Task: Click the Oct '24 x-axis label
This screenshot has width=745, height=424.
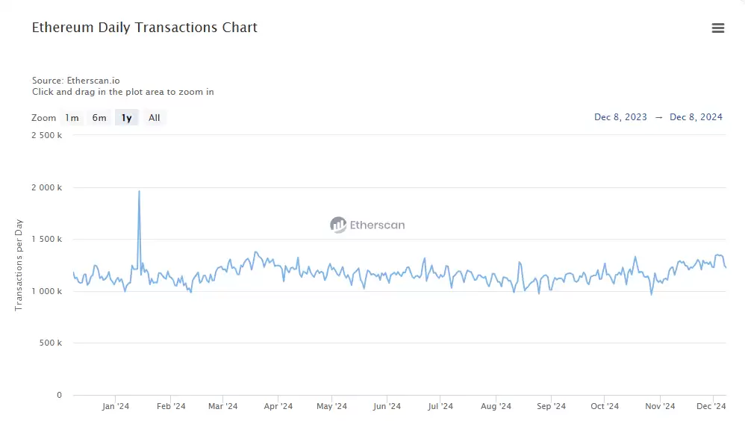Action: (x=605, y=406)
